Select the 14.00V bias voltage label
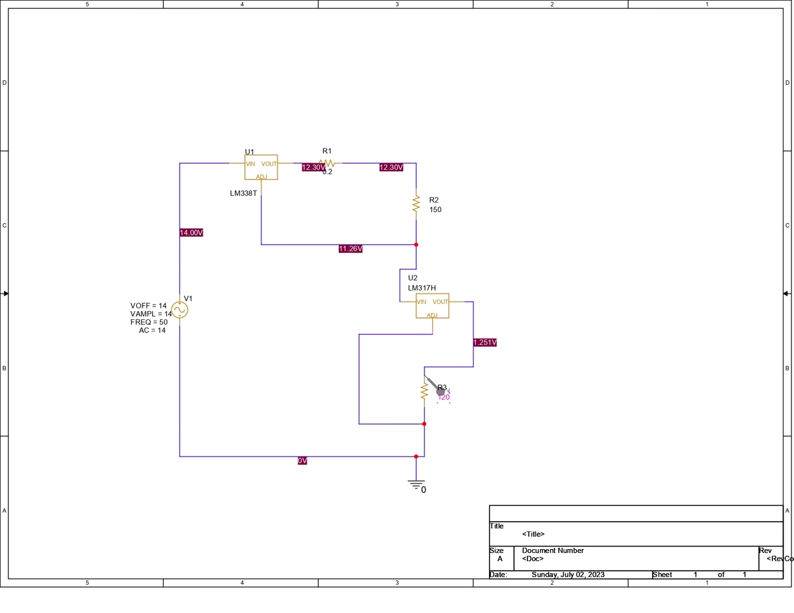 pyautogui.click(x=191, y=233)
